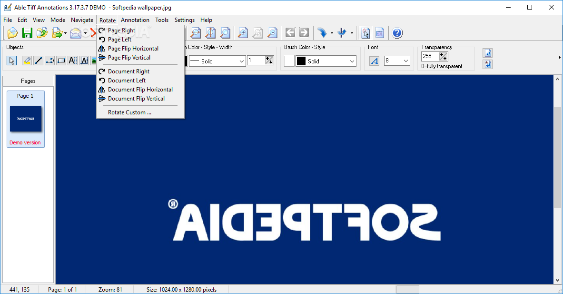563x294 pixels.
Task: Open the Settings menu
Action: (185, 20)
